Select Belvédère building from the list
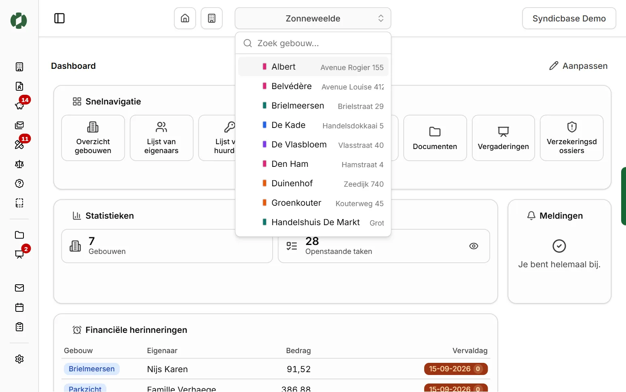Screen dimensions: 626x392 (x=313, y=86)
